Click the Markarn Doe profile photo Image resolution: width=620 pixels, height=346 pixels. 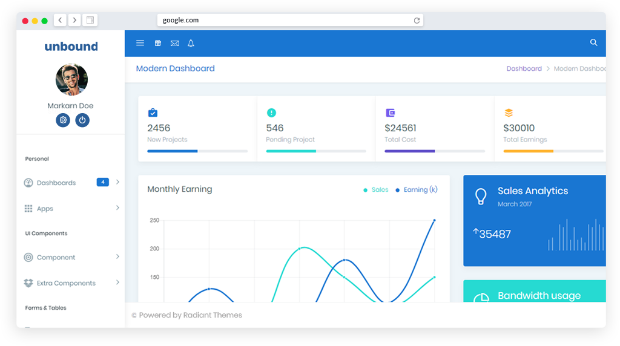(71, 80)
